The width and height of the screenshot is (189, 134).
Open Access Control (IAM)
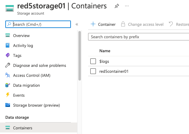tap(32, 76)
